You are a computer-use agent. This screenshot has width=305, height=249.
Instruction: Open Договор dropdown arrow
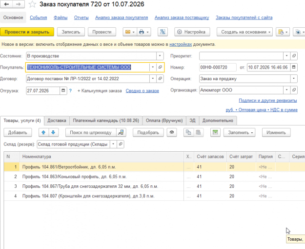(x=153, y=79)
